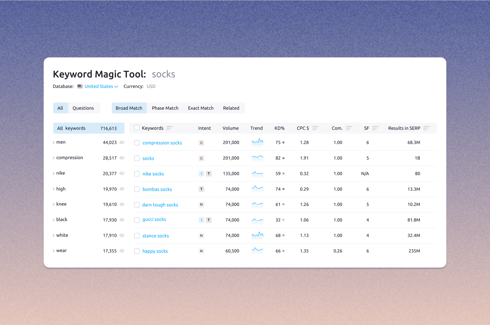The width and height of the screenshot is (490, 325).
Task: Click the sort icon next to Keywords header
Action: pos(169,128)
